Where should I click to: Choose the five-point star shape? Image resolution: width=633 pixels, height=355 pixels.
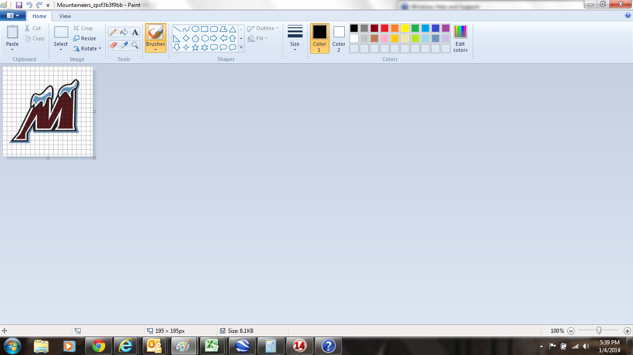195,47
